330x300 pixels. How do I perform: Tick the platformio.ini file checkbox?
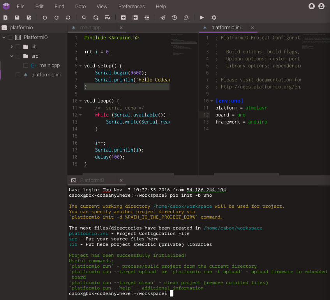click(18, 75)
